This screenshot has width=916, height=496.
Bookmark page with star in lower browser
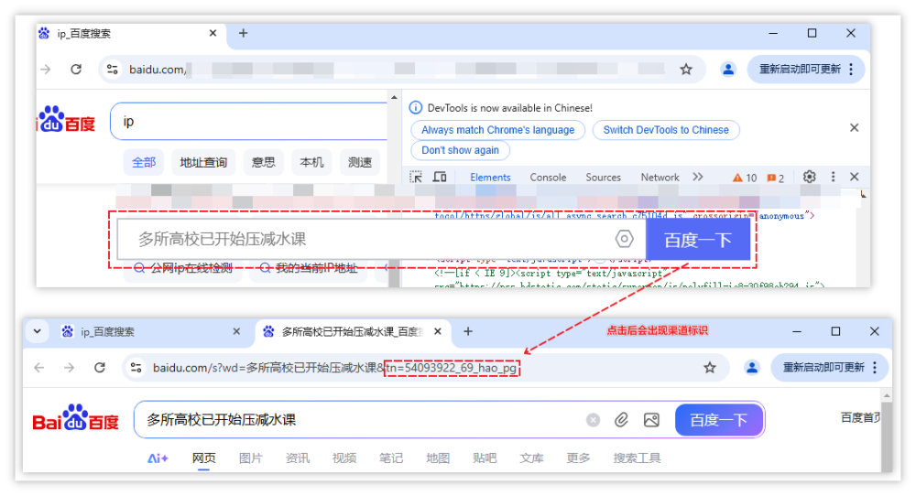(x=709, y=367)
